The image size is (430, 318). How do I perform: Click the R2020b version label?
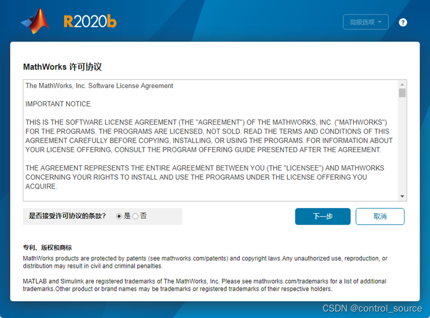pos(90,21)
